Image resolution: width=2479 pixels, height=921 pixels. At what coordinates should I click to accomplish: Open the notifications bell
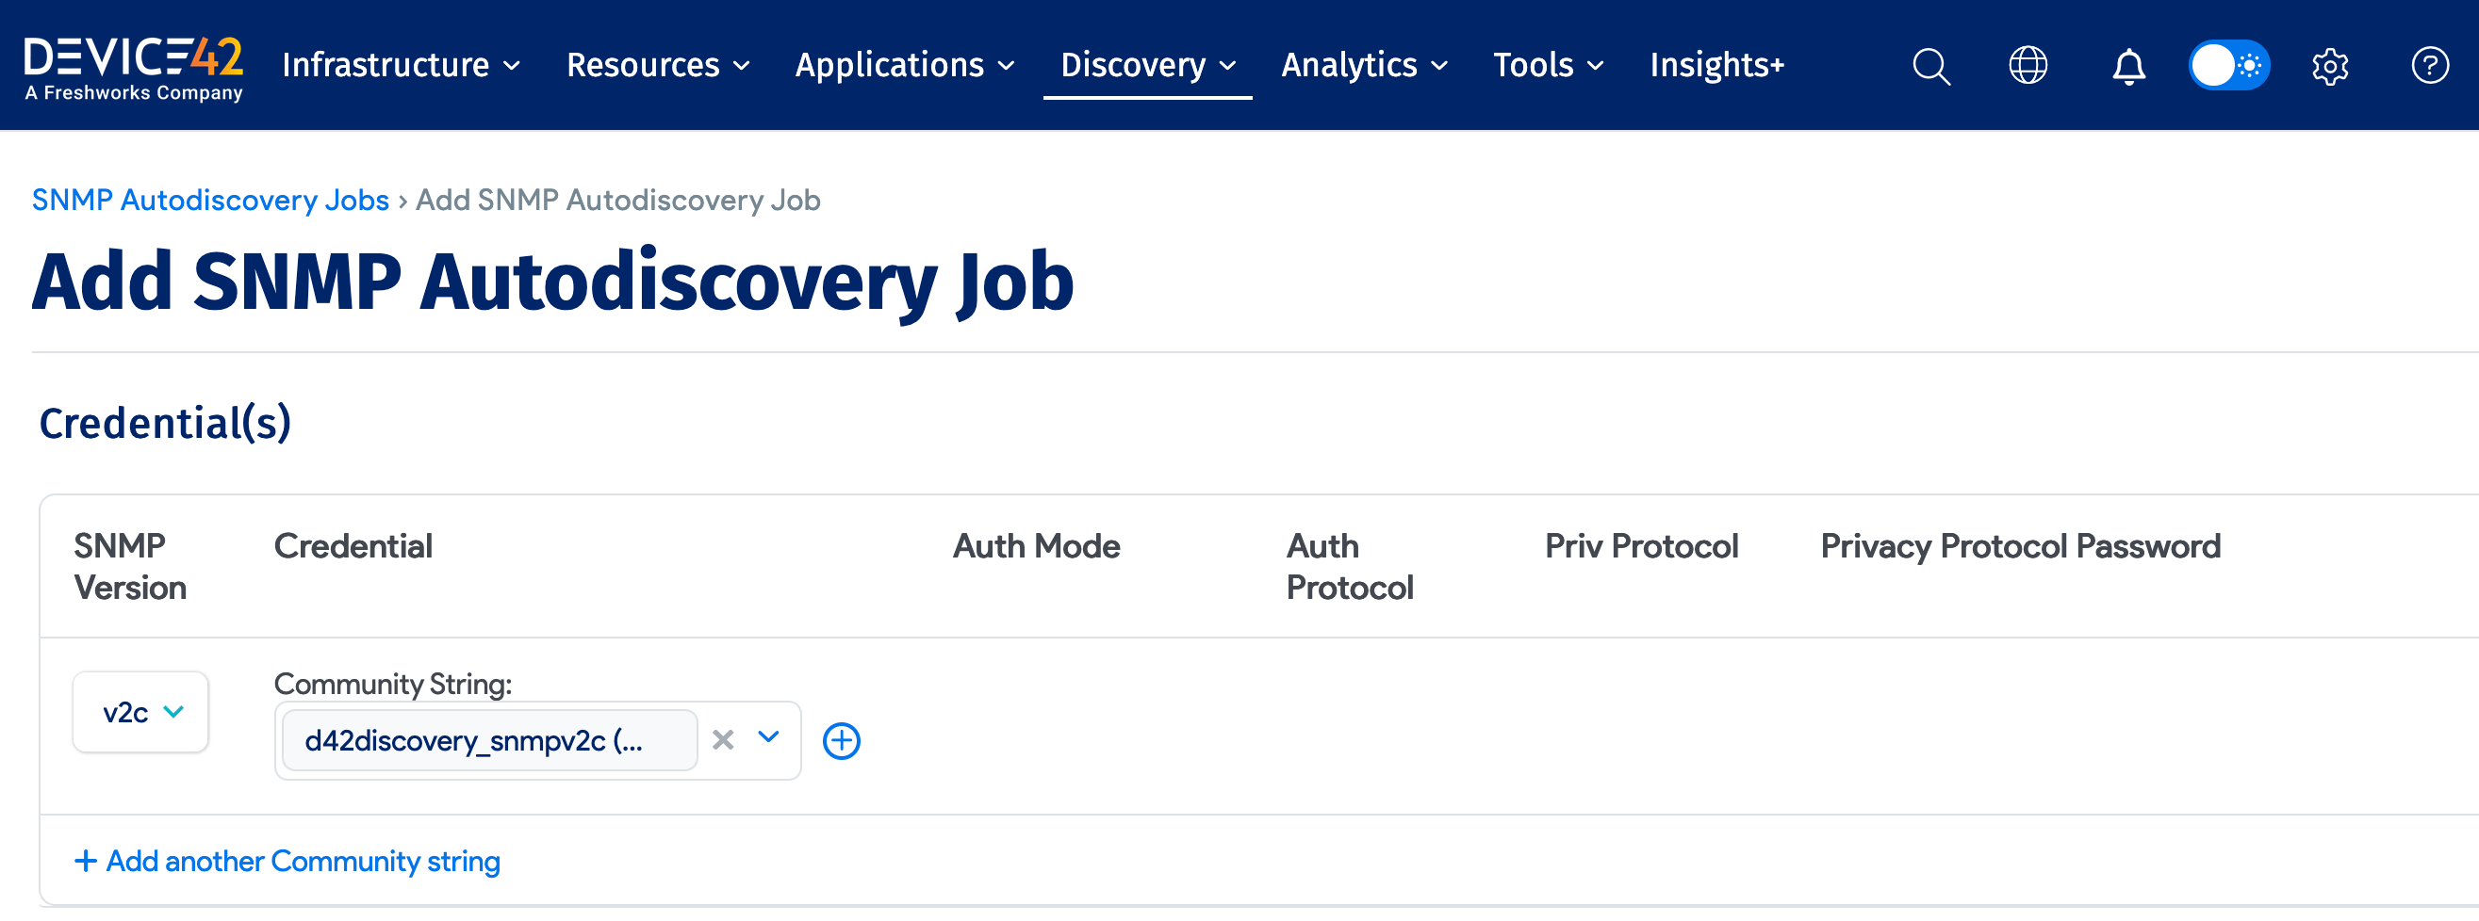pyautogui.click(x=2127, y=65)
